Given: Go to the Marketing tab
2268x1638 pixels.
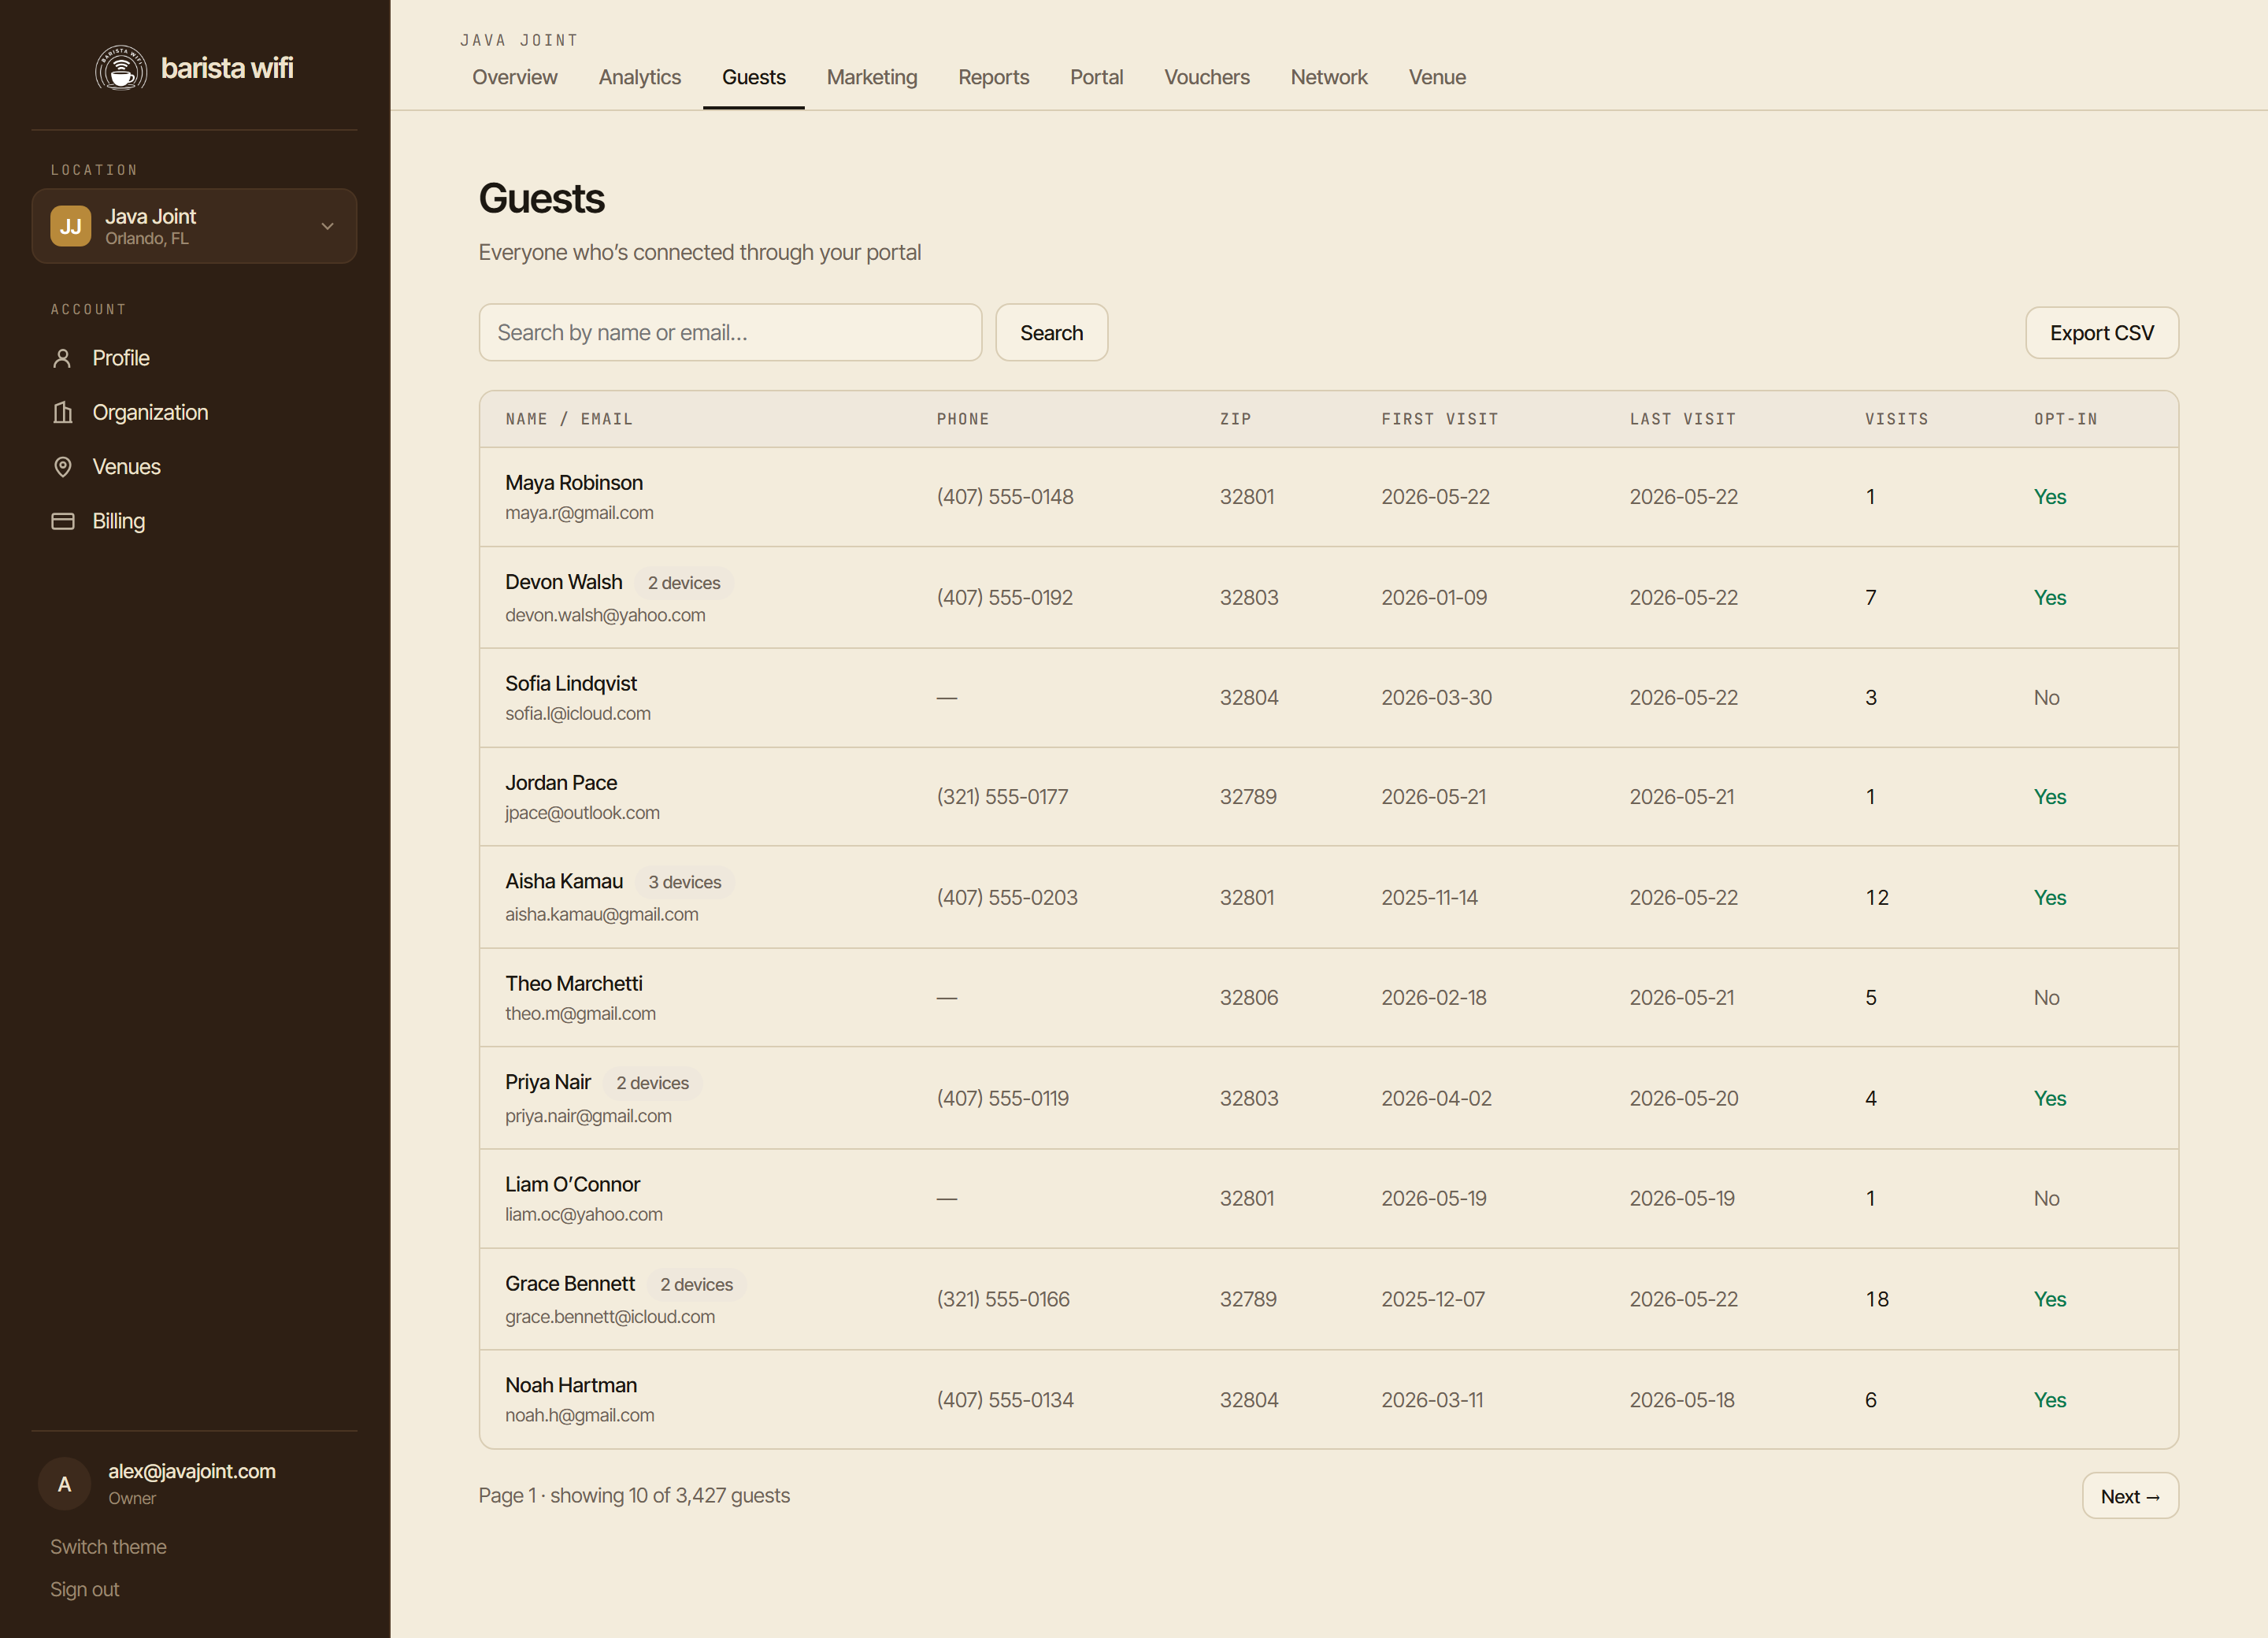Looking at the screenshot, I should tap(872, 77).
